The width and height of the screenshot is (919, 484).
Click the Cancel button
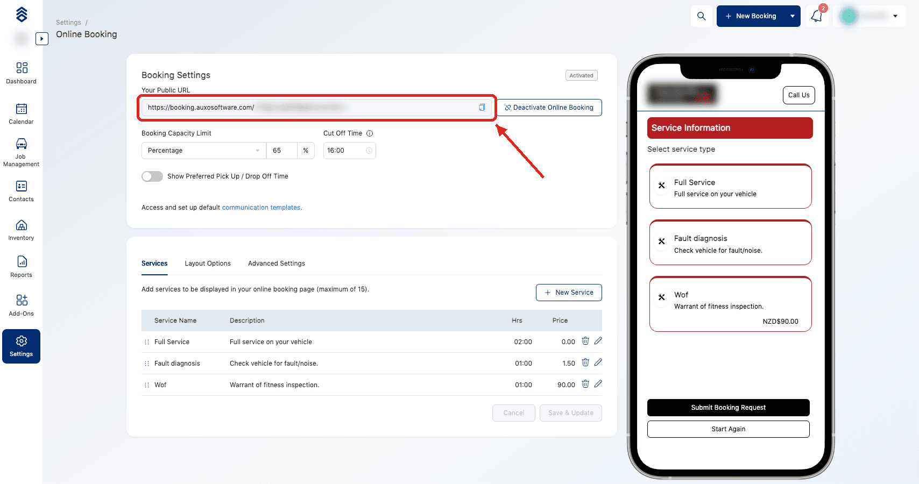point(514,413)
